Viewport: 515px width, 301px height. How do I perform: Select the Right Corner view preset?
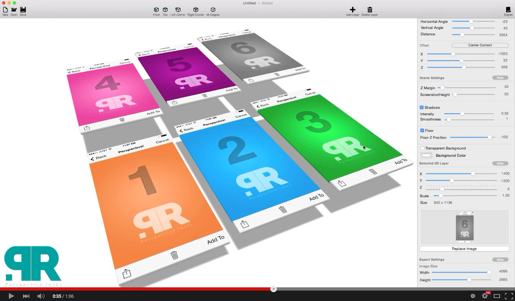[x=196, y=10]
